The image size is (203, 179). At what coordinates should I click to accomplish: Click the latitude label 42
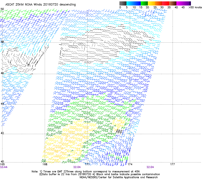click(2, 133)
